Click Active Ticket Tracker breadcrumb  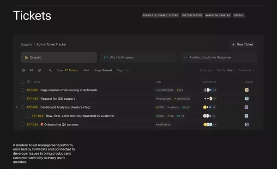pyautogui.click(x=51, y=44)
